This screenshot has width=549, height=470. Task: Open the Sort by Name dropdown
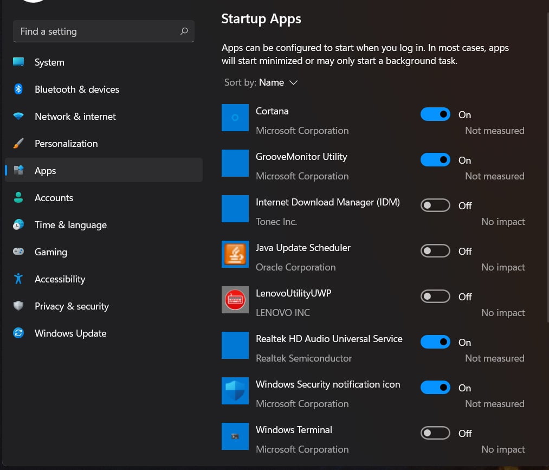pyautogui.click(x=261, y=82)
